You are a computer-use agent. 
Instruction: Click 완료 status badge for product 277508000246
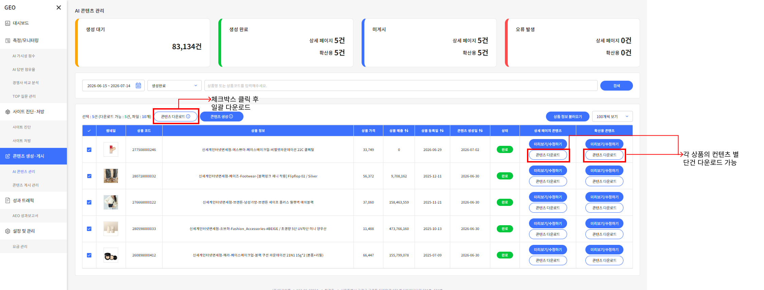505,150
